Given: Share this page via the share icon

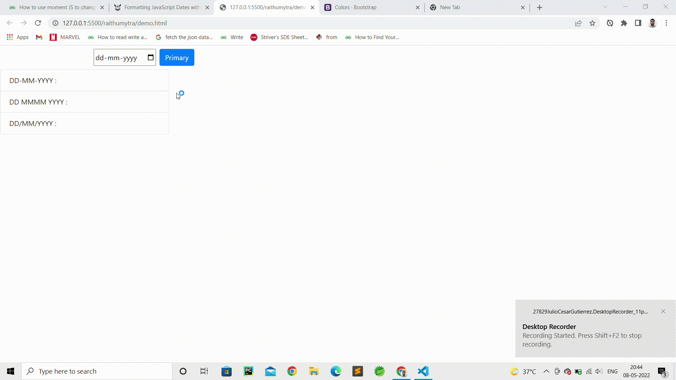Looking at the screenshot, I should pos(578,23).
